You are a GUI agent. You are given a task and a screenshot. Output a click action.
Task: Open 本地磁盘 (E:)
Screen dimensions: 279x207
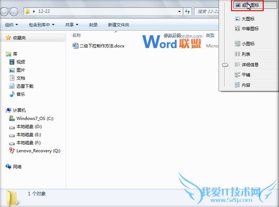(x=29, y=134)
